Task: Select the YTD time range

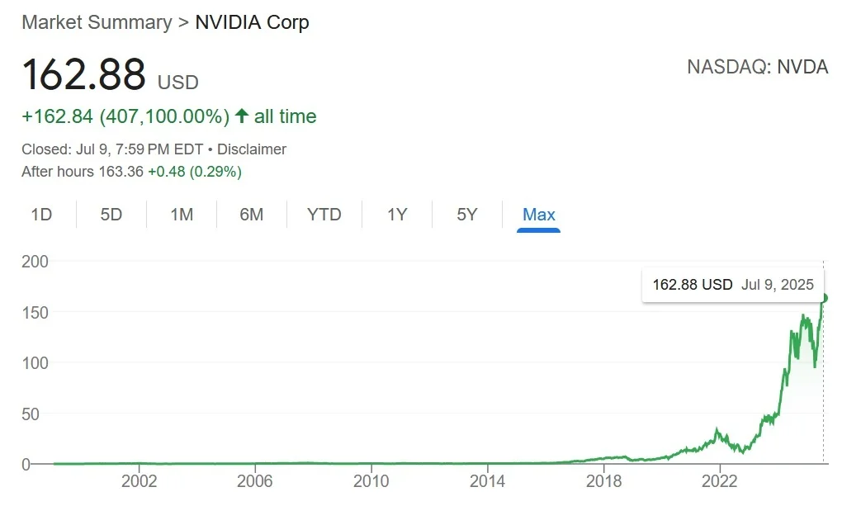Action: (x=324, y=214)
